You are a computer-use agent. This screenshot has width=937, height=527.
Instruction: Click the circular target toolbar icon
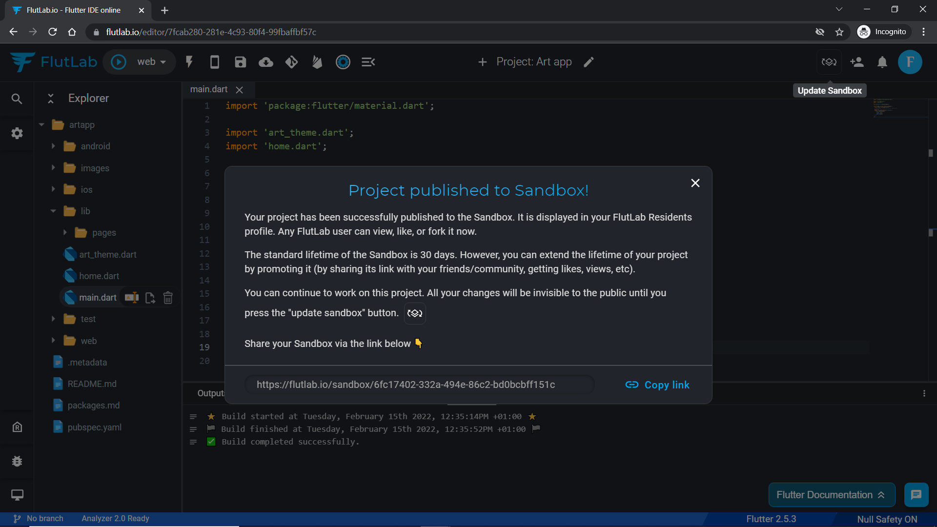[x=343, y=62]
